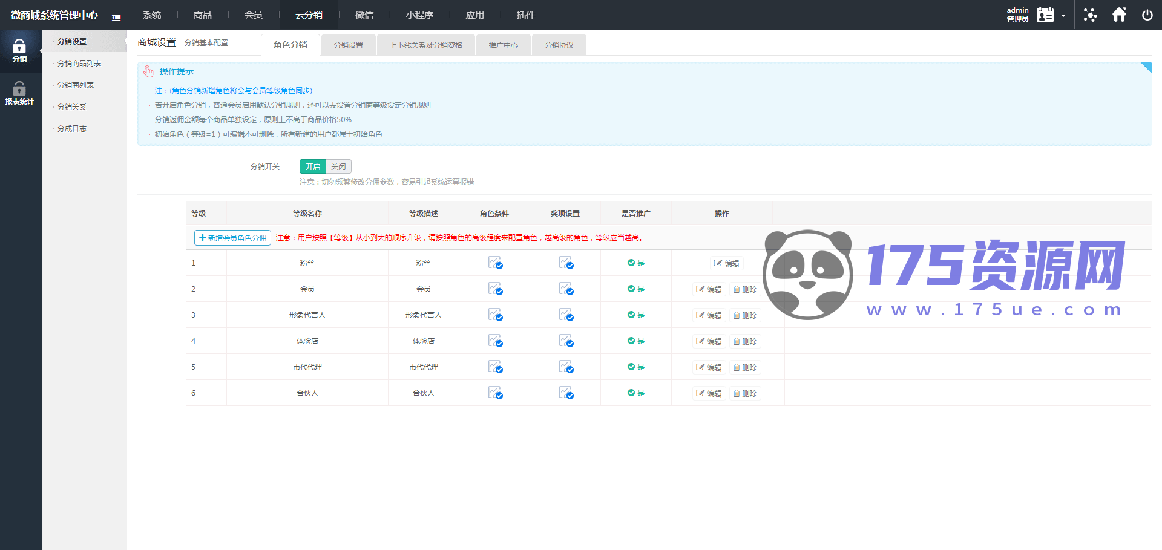Toggle the 是否推广 status for the 粉丝 row

coord(636,263)
